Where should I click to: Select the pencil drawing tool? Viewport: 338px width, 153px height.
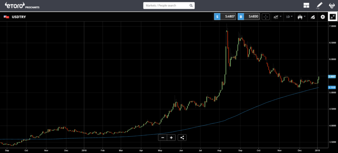pos(319,5)
